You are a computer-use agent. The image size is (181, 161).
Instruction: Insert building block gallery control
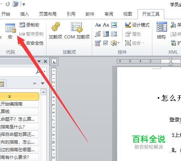[98, 34]
